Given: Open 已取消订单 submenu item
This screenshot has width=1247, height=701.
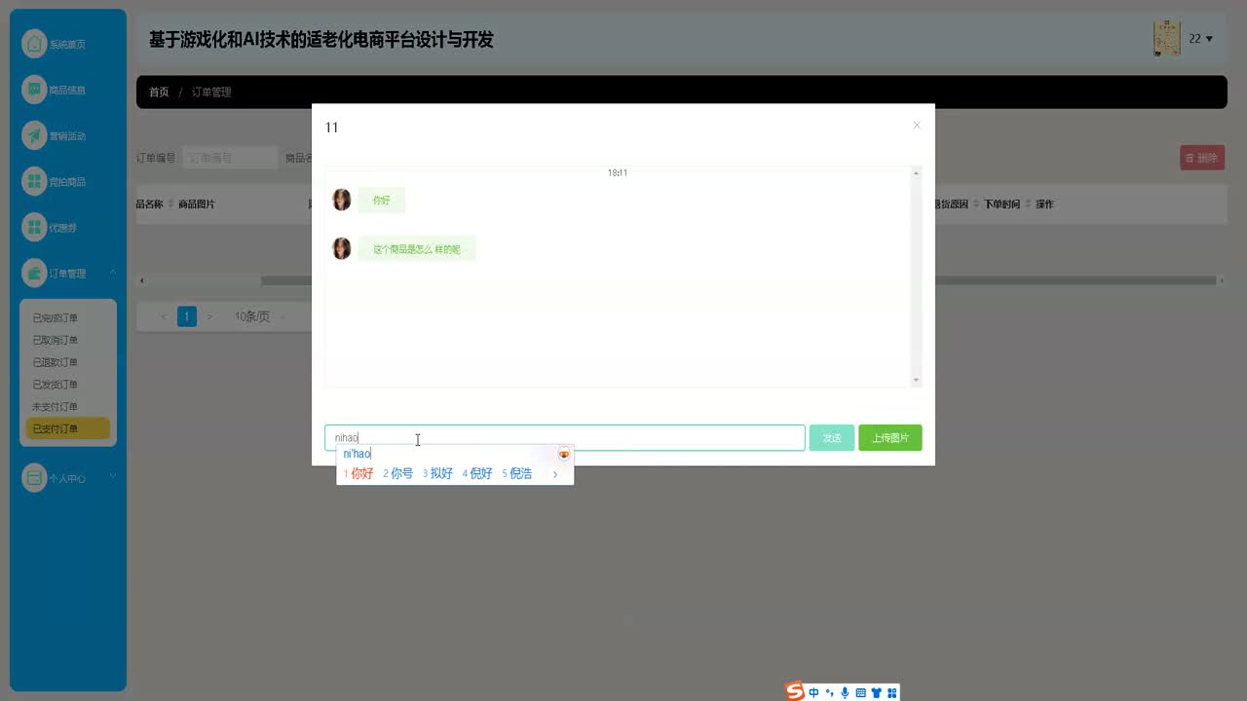Looking at the screenshot, I should coord(56,341).
